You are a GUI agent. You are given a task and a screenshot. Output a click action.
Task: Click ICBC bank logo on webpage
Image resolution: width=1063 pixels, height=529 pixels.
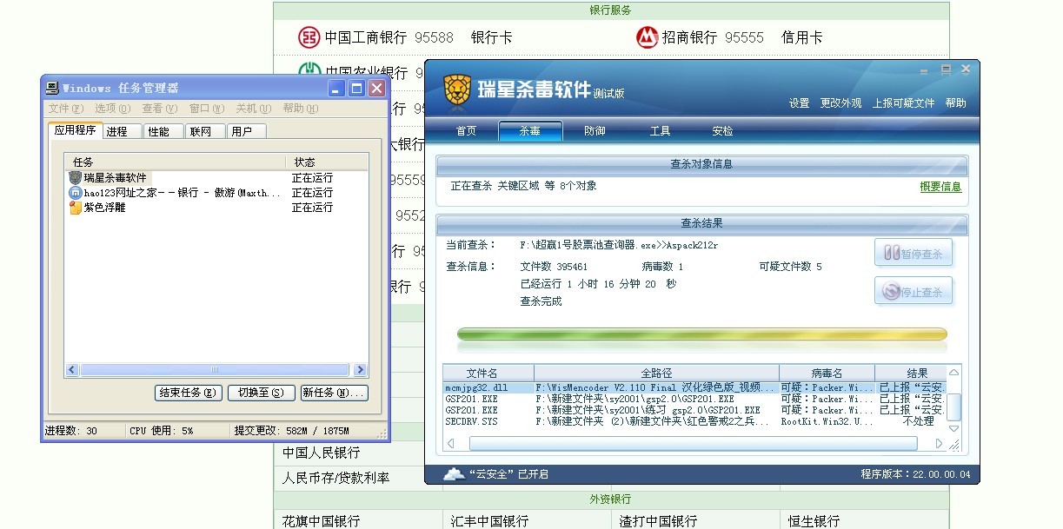click(x=309, y=37)
